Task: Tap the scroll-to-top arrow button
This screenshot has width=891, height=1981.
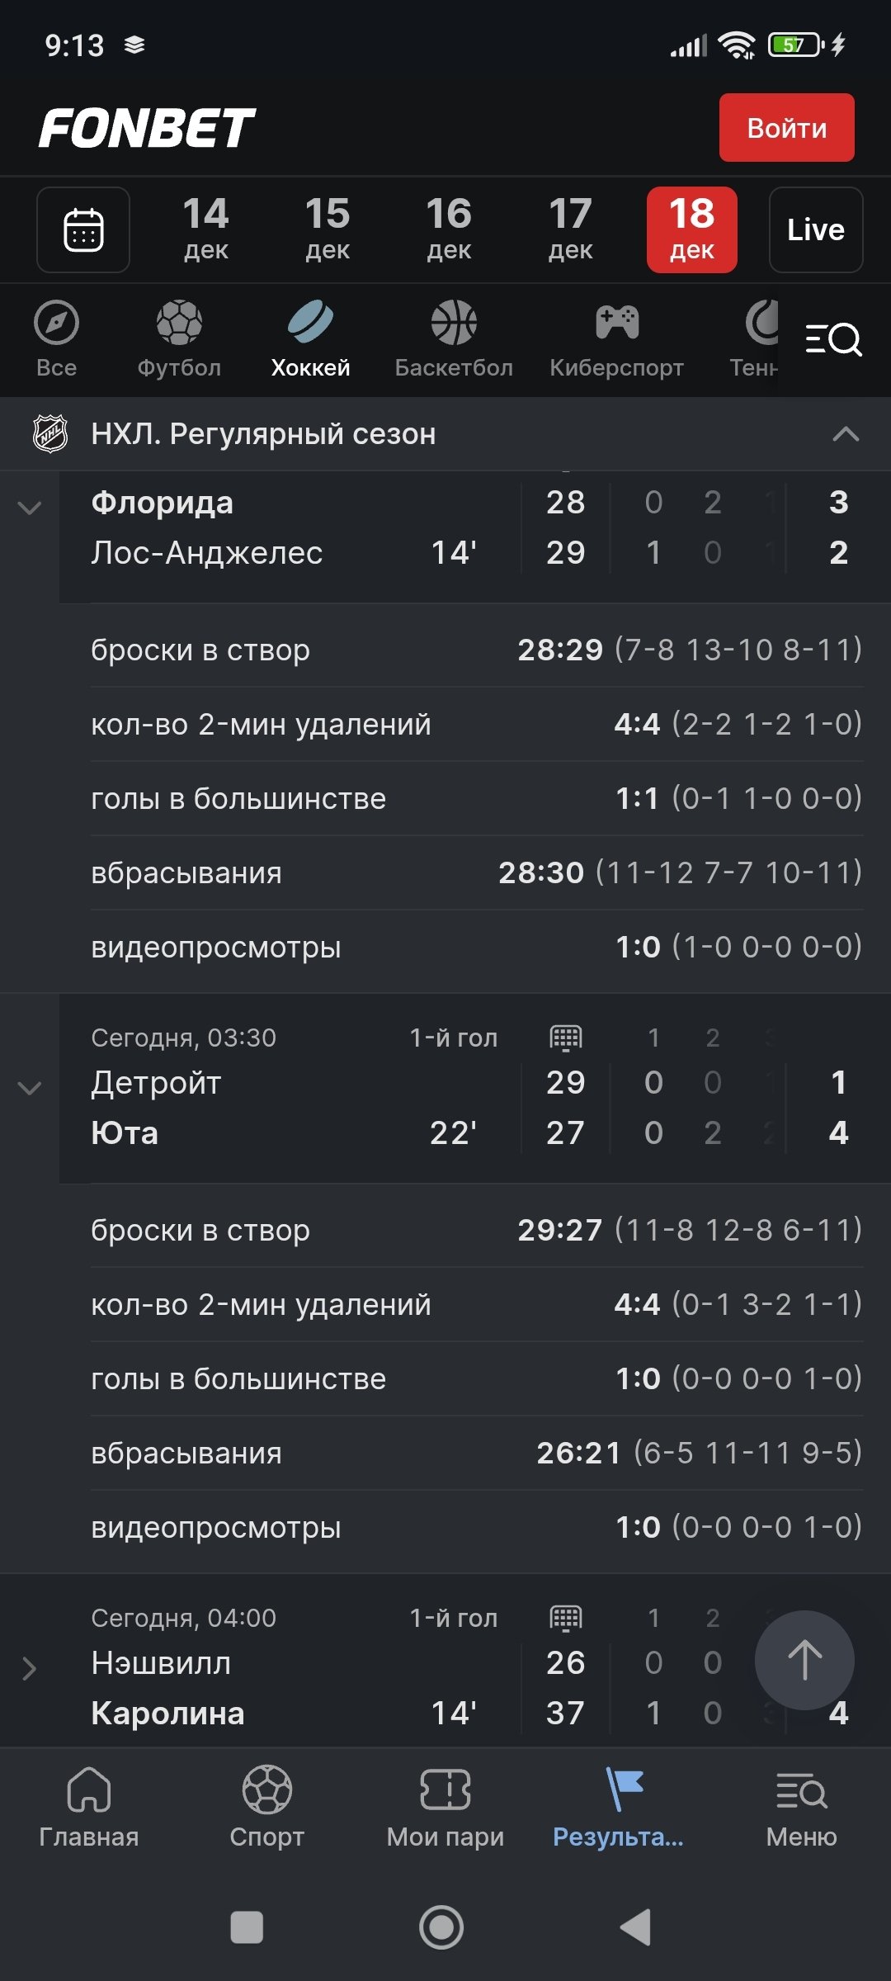Action: [804, 1660]
